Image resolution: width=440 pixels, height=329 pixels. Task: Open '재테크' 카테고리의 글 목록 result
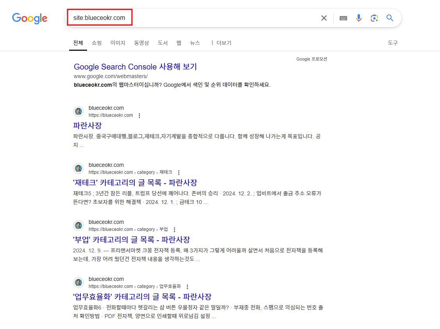[135, 182]
